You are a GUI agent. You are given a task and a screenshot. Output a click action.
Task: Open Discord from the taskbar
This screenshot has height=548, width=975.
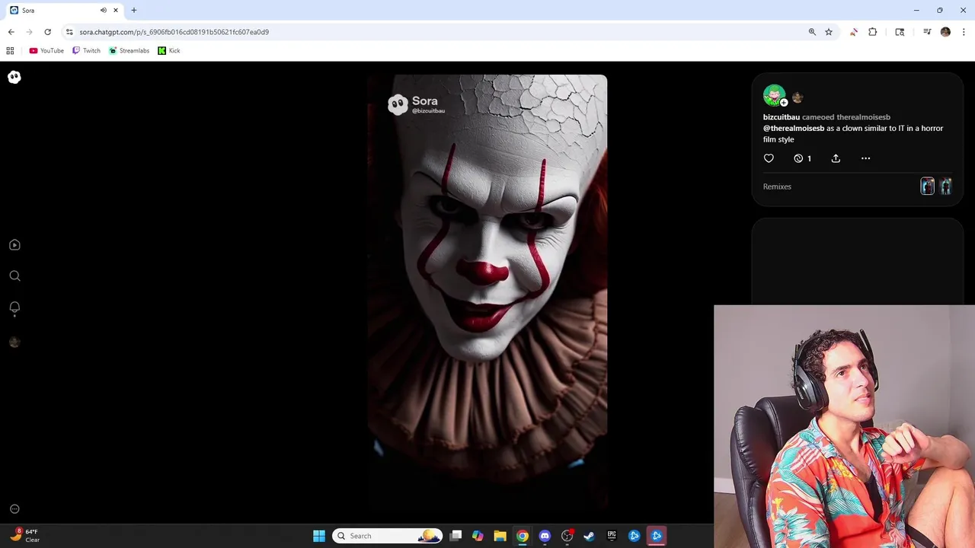pyautogui.click(x=545, y=536)
